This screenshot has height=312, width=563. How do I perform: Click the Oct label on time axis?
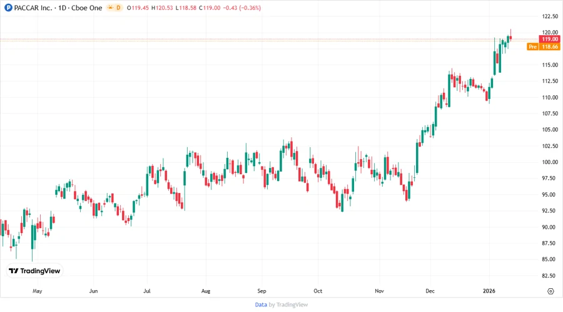click(x=318, y=291)
